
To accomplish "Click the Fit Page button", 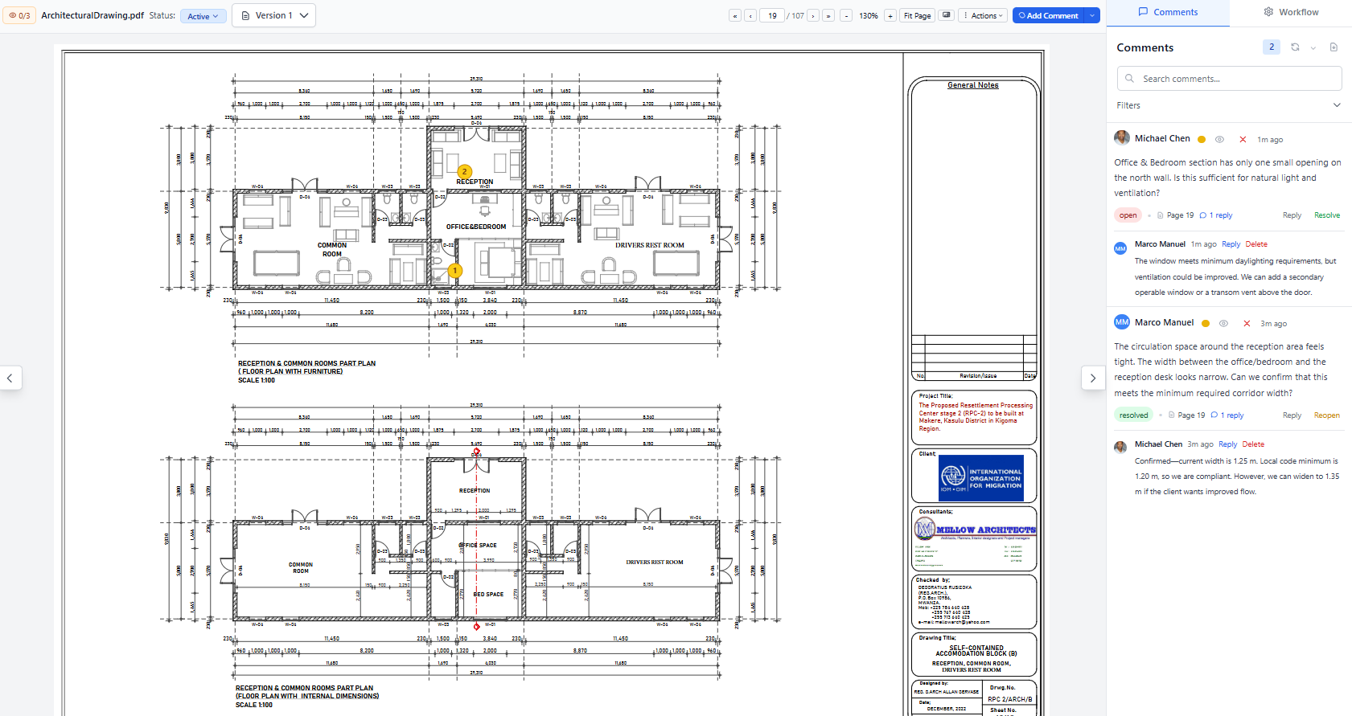I will (x=917, y=15).
